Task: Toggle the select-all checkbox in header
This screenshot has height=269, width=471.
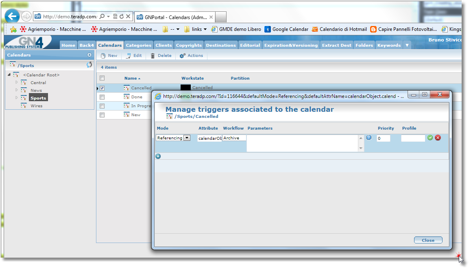Action: 102,78
